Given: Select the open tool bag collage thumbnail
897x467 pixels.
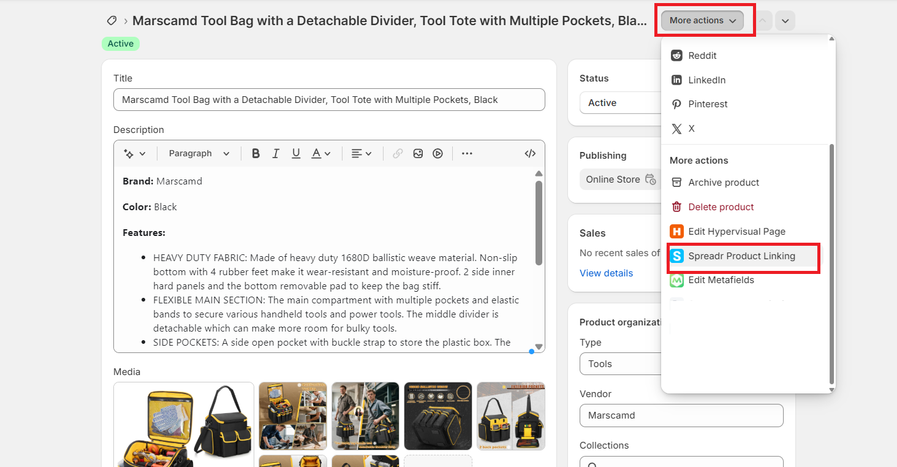Looking at the screenshot, I should tap(293, 416).
